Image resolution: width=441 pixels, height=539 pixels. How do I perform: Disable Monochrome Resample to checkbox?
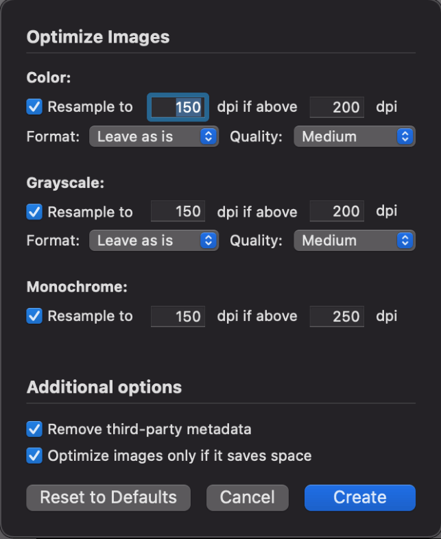[x=34, y=316]
